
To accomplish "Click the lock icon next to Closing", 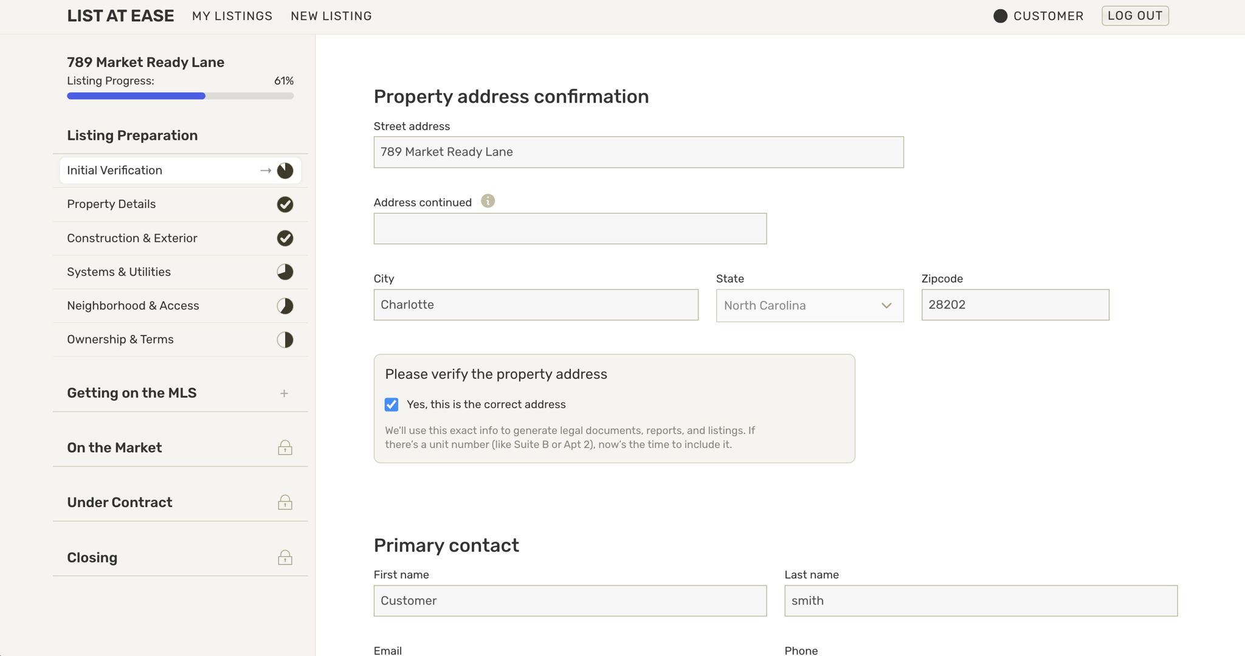I will (x=285, y=558).
